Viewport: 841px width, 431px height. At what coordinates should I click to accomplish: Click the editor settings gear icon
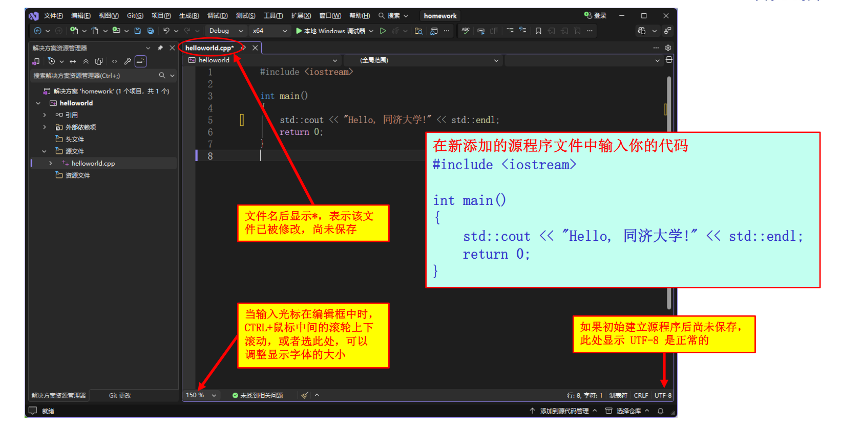click(x=668, y=48)
